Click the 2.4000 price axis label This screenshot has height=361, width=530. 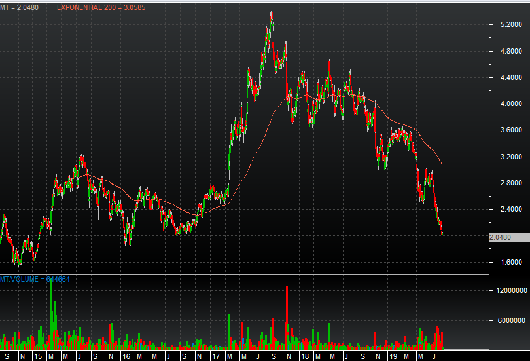click(x=511, y=209)
